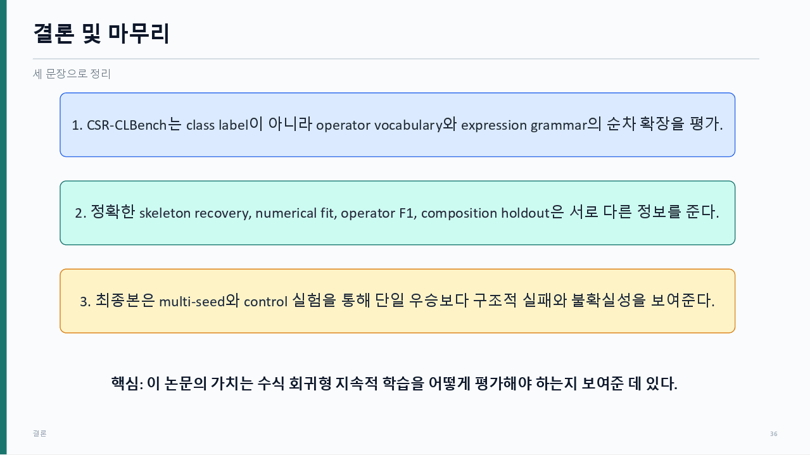Select the bold "핵심:" summary sentence
This screenshot has width=810, height=455.
(x=394, y=383)
